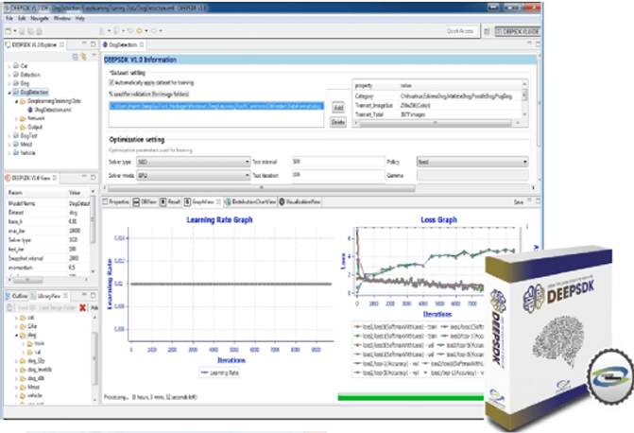634x433 pixels.
Task: Expand the train folder under dog
Action: pyautogui.click(x=24, y=344)
